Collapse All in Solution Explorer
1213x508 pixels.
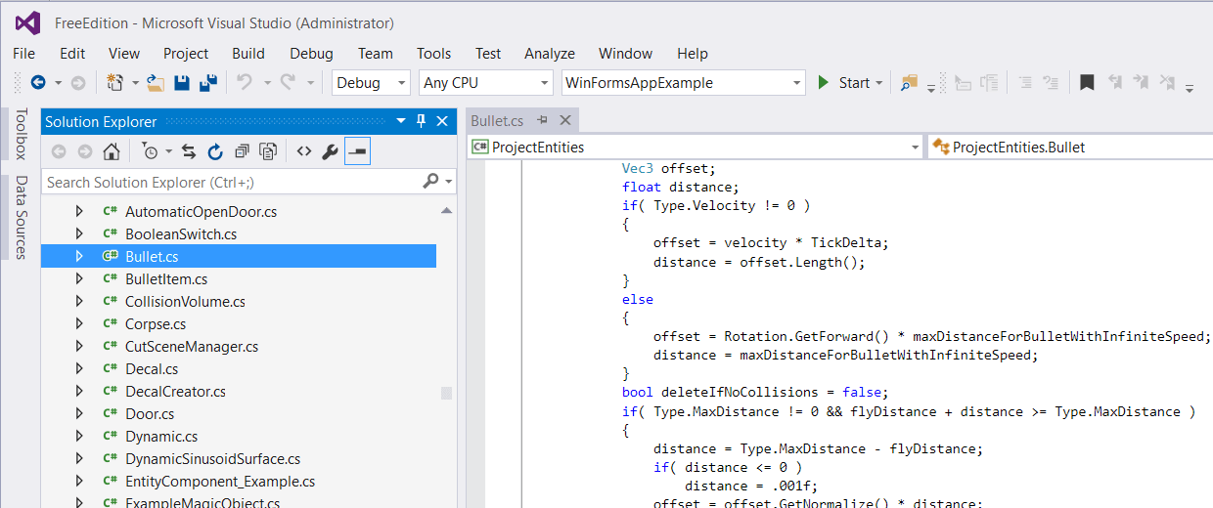click(x=242, y=151)
